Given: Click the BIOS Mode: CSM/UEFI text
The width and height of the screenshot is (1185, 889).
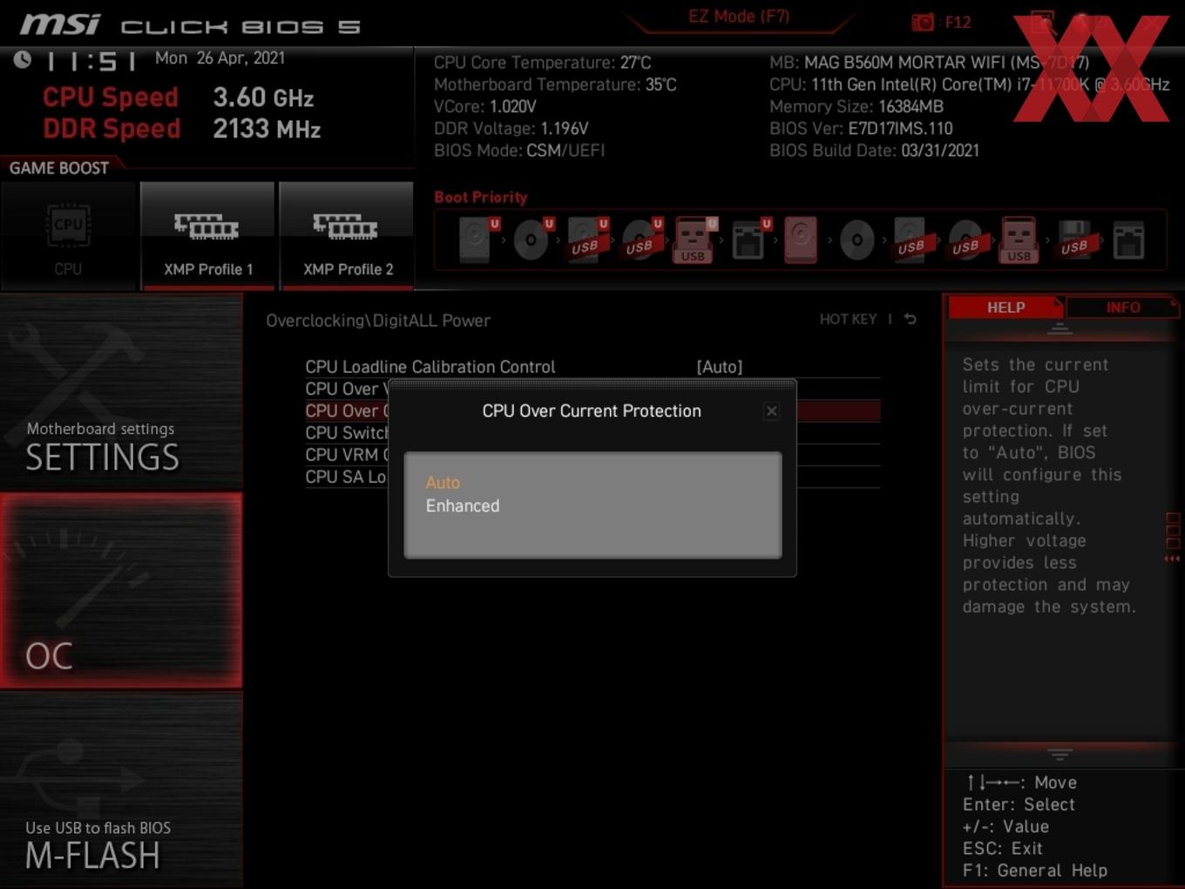Looking at the screenshot, I should point(519,150).
